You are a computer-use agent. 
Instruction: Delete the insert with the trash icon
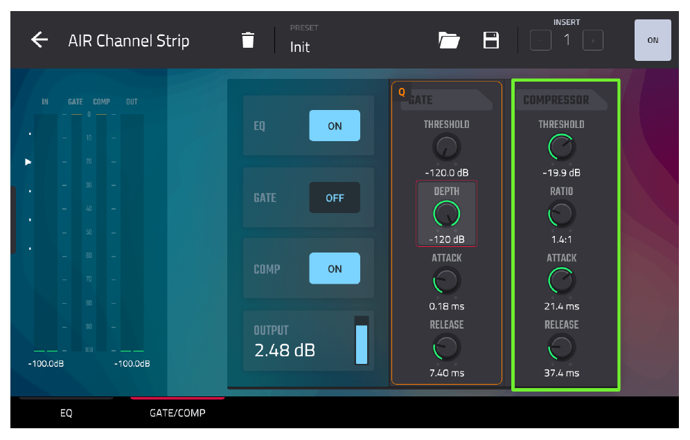[248, 40]
